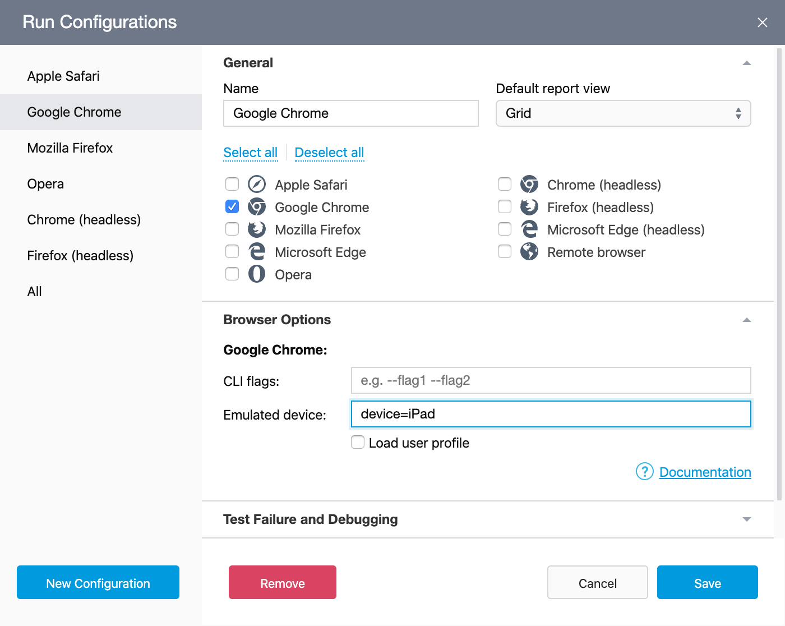
Task: Select the All configuration in sidebar
Action: pyautogui.click(x=34, y=291)
